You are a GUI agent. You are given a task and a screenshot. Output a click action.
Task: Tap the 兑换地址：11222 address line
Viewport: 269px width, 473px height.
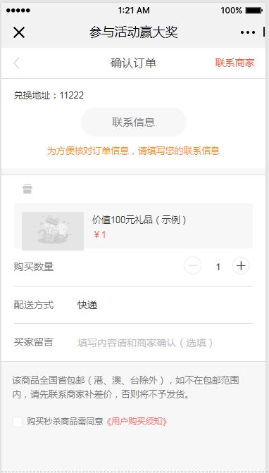tap(49, 95)
